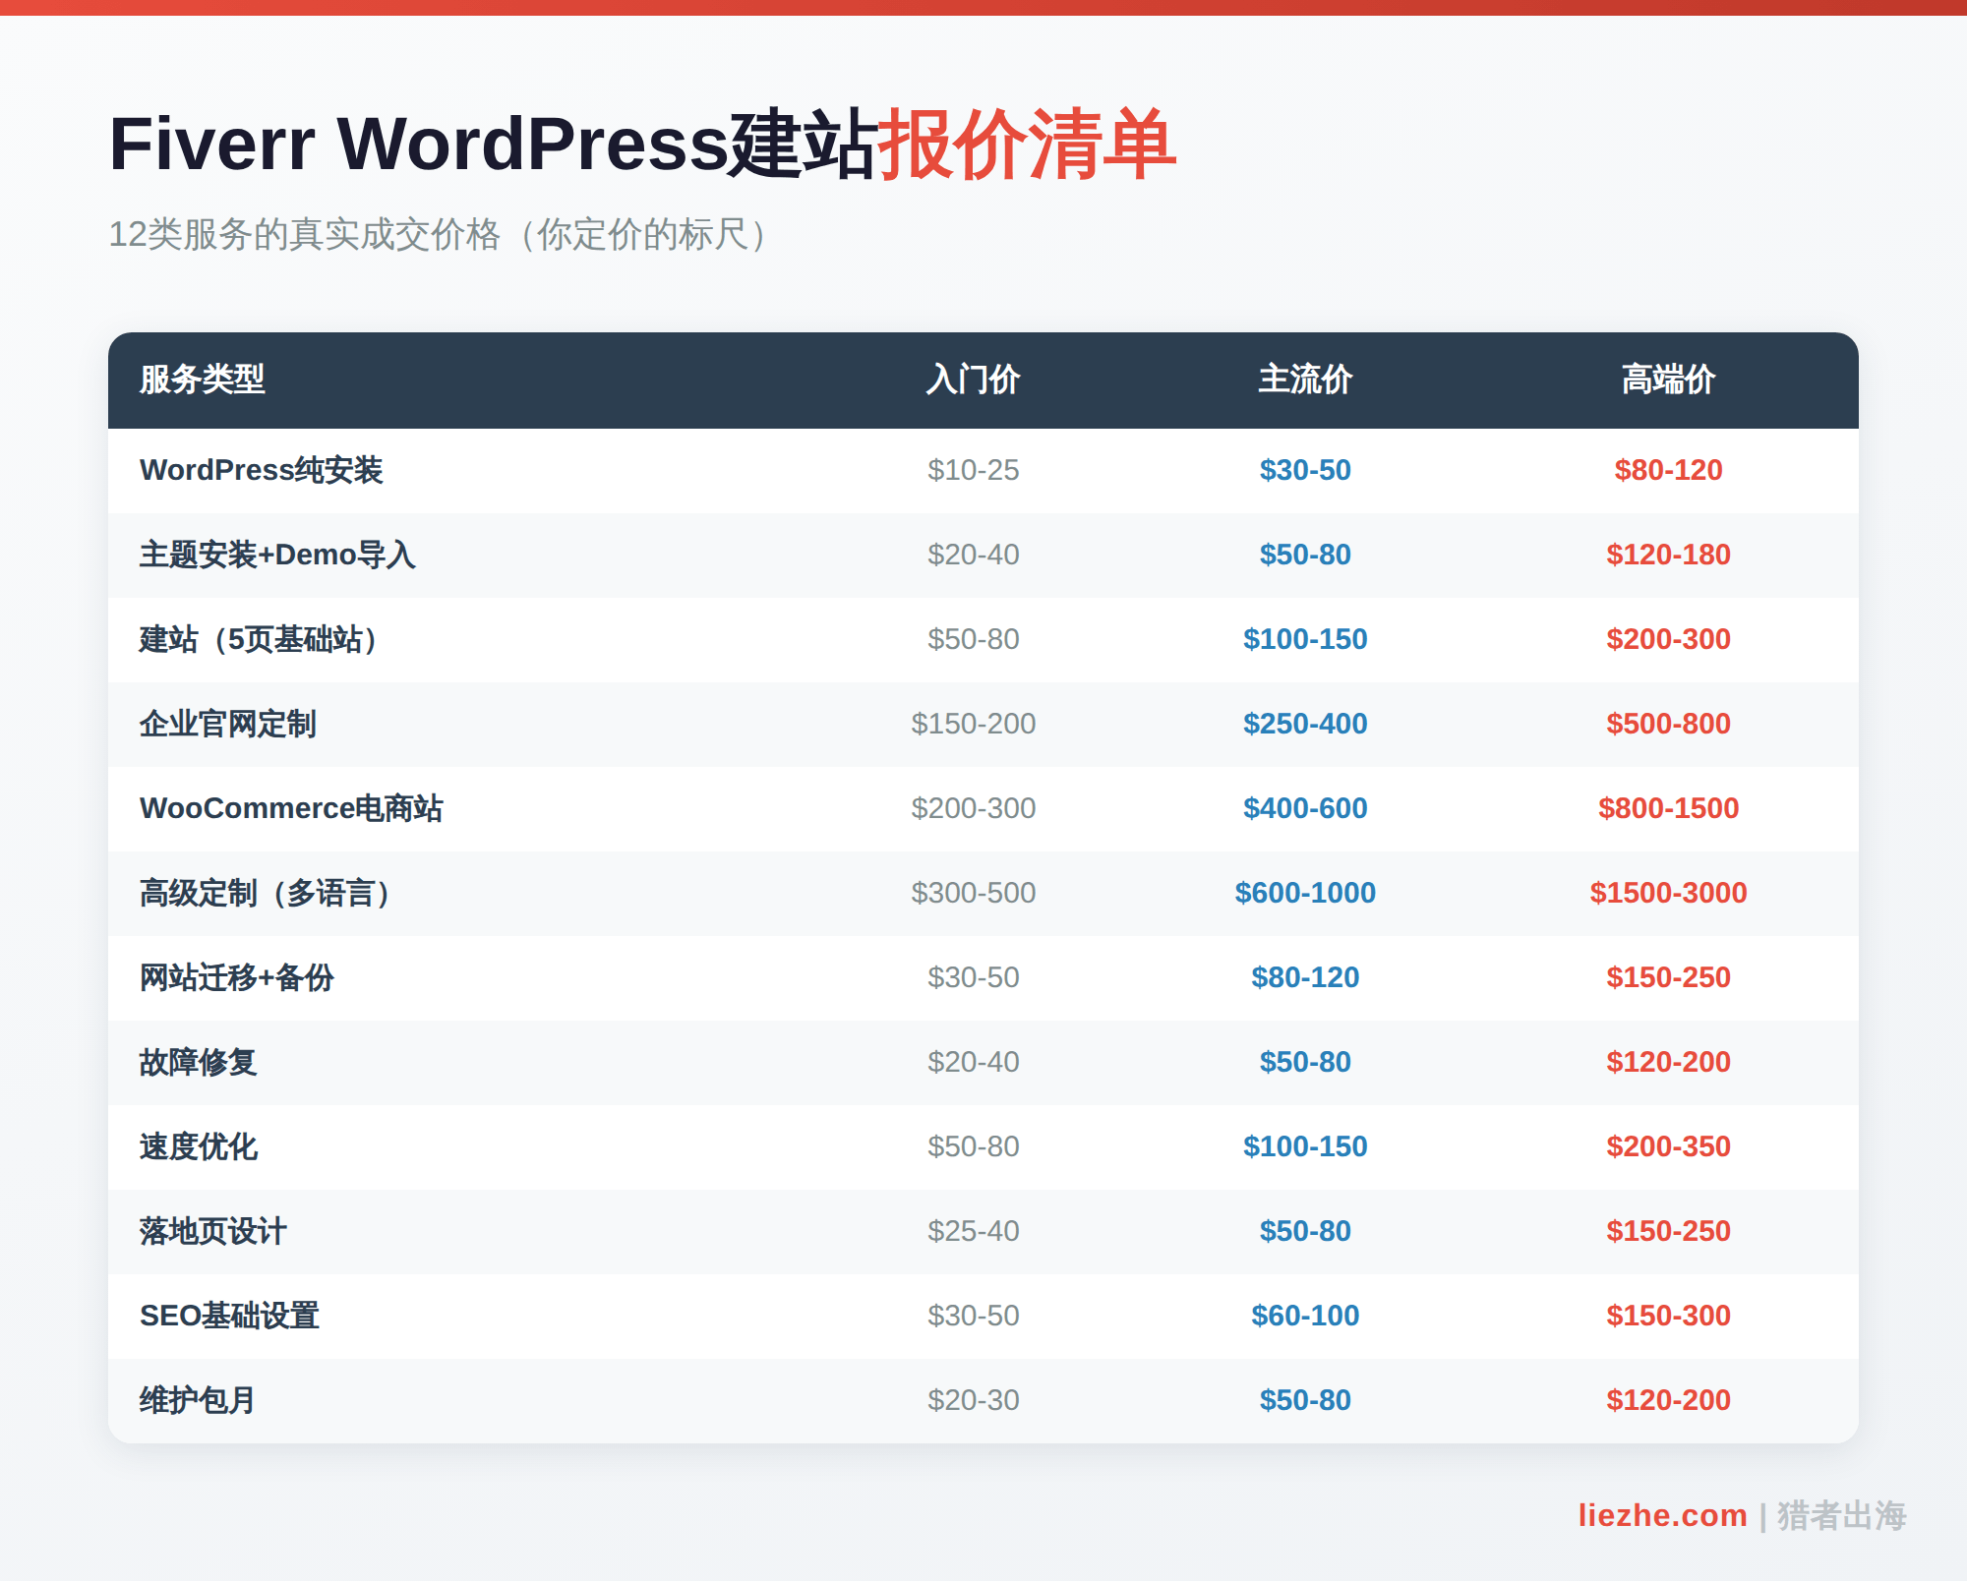Click the $80-120 high-end price for WordPress纯安装
Viewport: 1967px width, 1583px height.
1668,470
